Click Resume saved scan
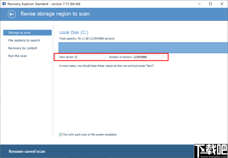The height and width of the screenshot is (158, 228). (27, 151)
